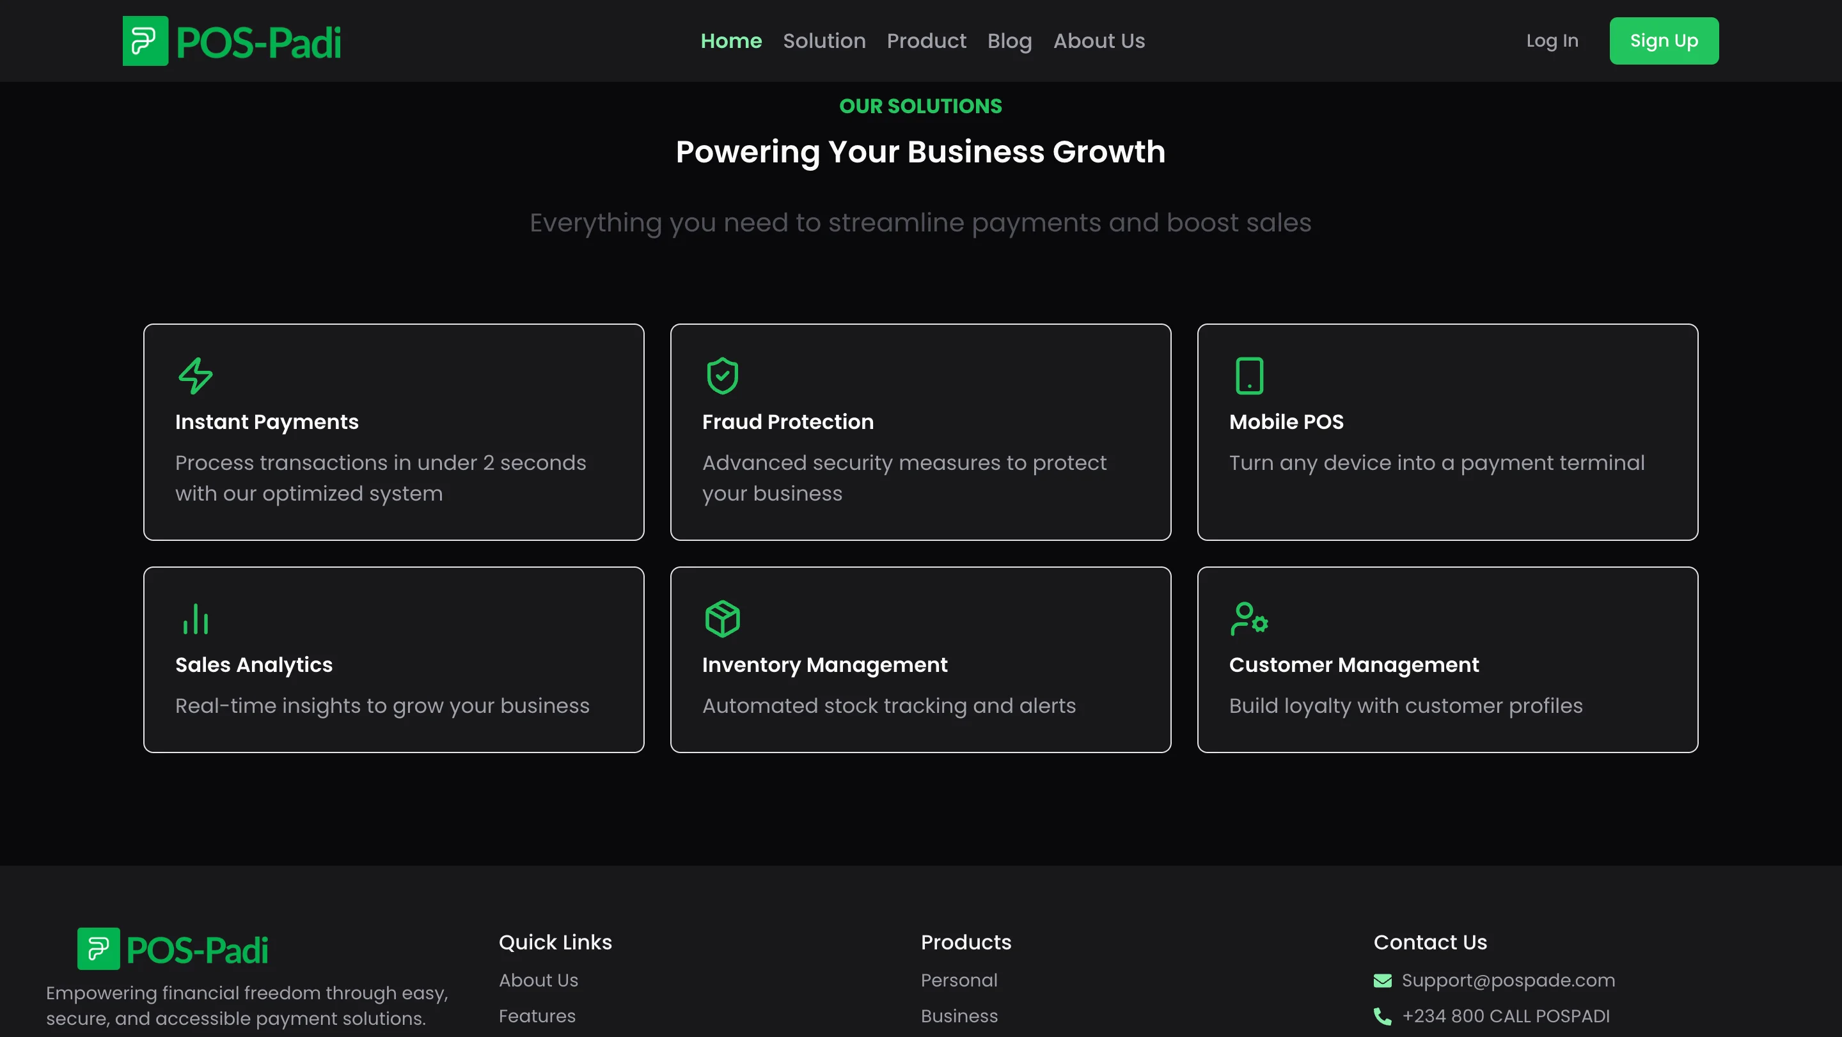1842x1037 pixels.
Task: Click the shield Fraud Protection icon
Action: point(722,376)
